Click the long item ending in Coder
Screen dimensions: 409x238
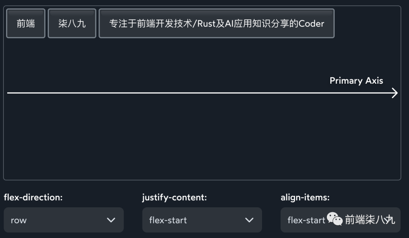pyautogui.click(x=216, y=23)
